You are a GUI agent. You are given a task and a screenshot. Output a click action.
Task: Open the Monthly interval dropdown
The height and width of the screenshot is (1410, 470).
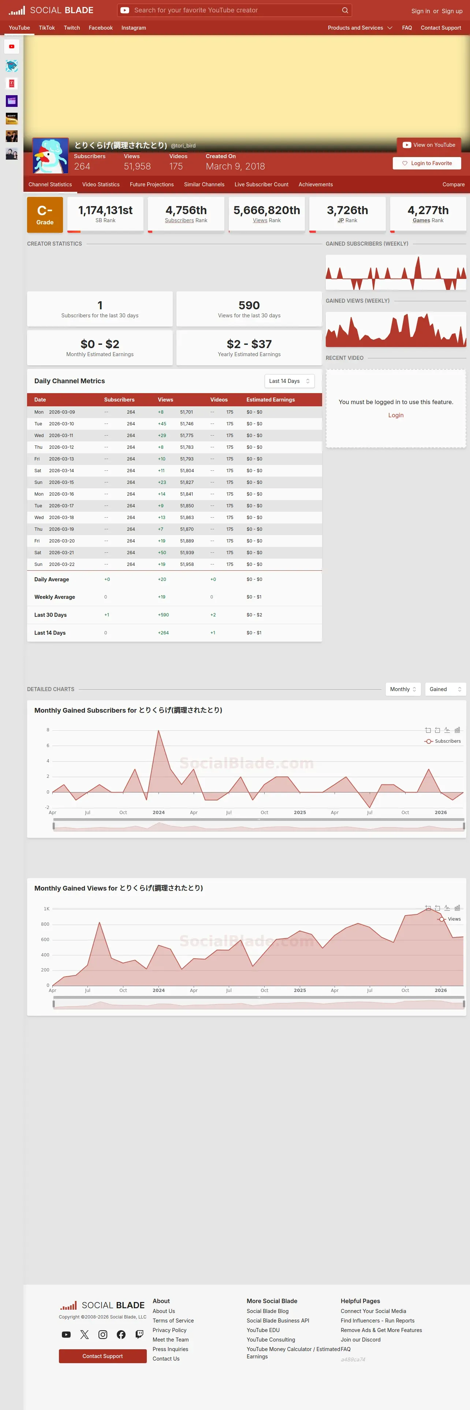403,689
